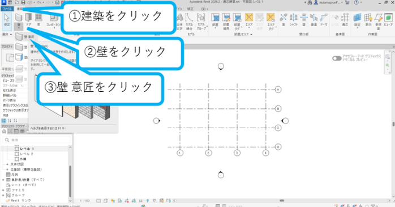Expand the ファミリ tree node
Viewport: 395px width, 207px height.
3,190
